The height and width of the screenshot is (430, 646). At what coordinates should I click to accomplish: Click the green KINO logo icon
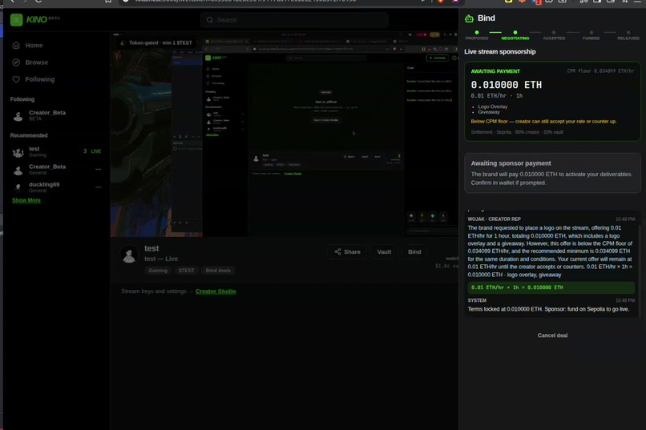click(17, 20)
